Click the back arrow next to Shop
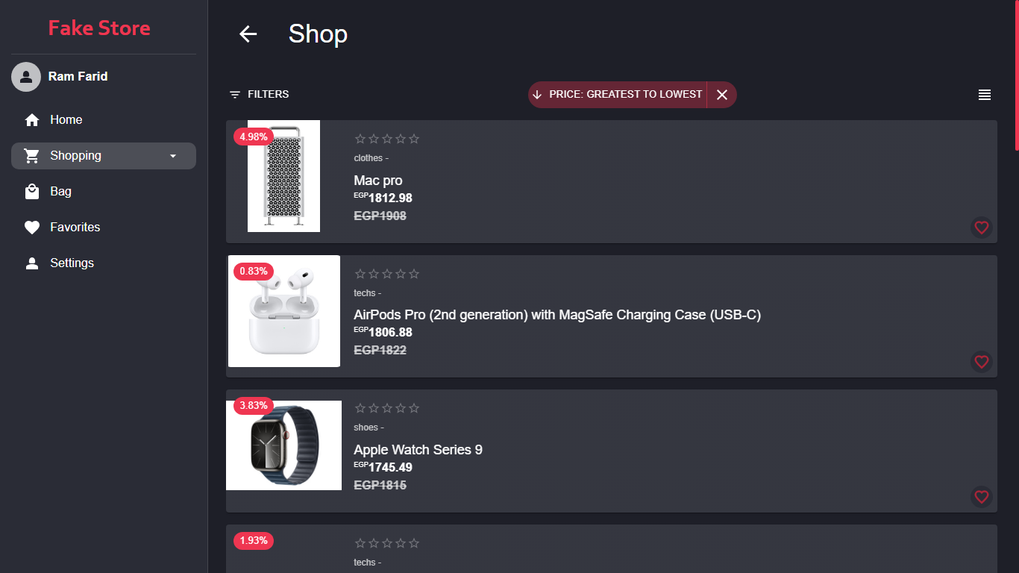Image resolution: width=1019 pixels, height=573 pixels. tap(248, 34)
